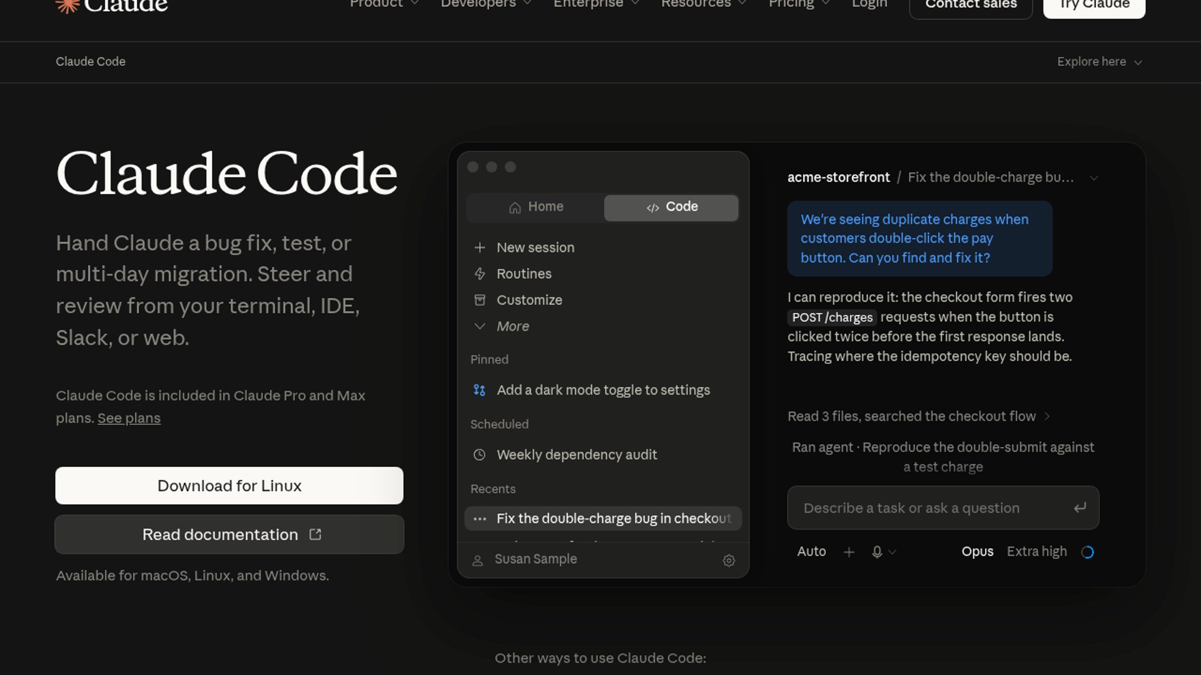Click the Ran agent step line
1201x675 pixels.
pos(943,457)
